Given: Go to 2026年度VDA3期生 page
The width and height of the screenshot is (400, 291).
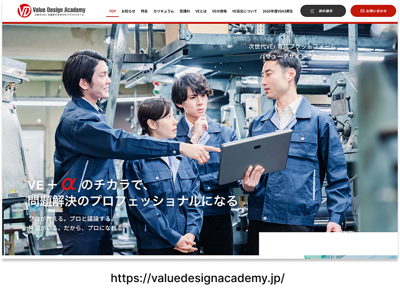Looking at the screenshot, I should [x=278, y=11].
